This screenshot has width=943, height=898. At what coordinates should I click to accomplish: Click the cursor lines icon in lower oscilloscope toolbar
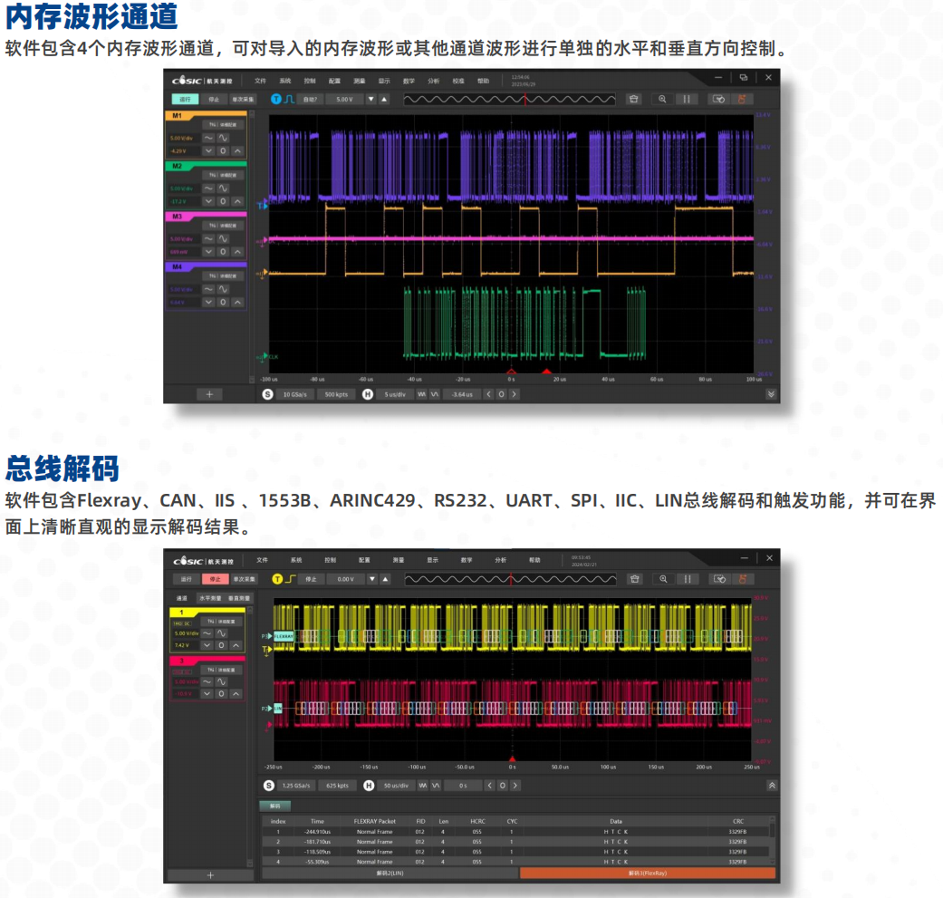688,579
